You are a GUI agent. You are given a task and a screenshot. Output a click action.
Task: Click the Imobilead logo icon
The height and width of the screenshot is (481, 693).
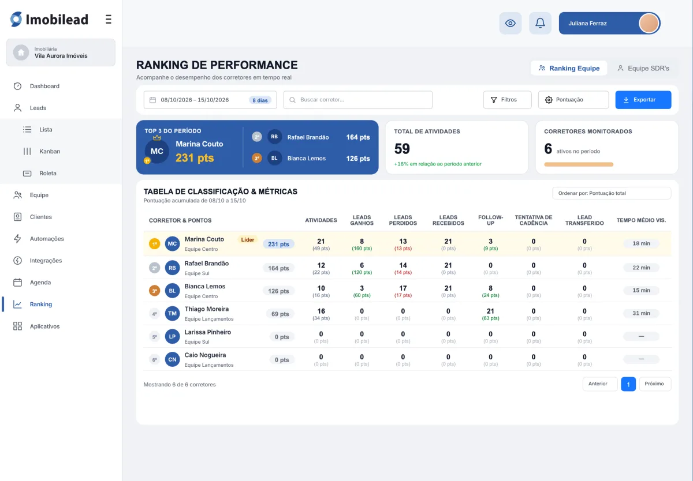tap(16, 20)
